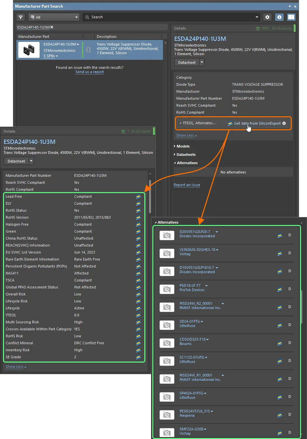Click Show Less in upper Details panel
This screenshot has height=439, width=307.
(187, 136)
